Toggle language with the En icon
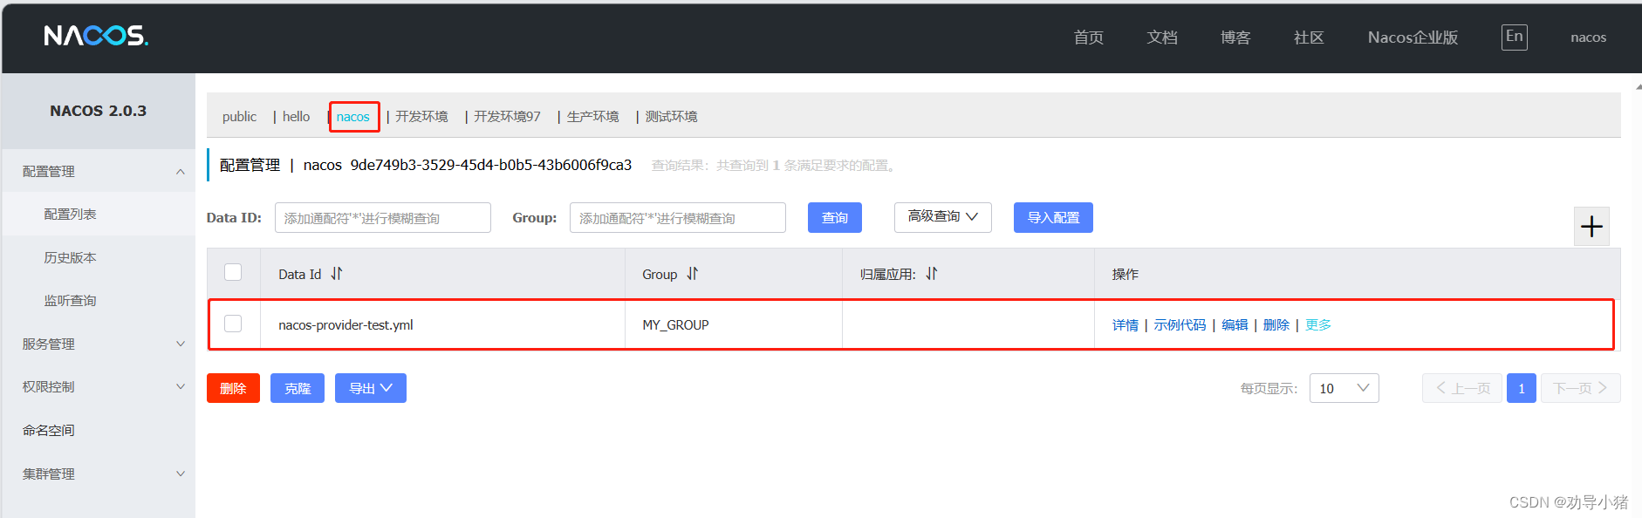The height and width of the screenshot is (518, 1642). tap(1514, 37)
